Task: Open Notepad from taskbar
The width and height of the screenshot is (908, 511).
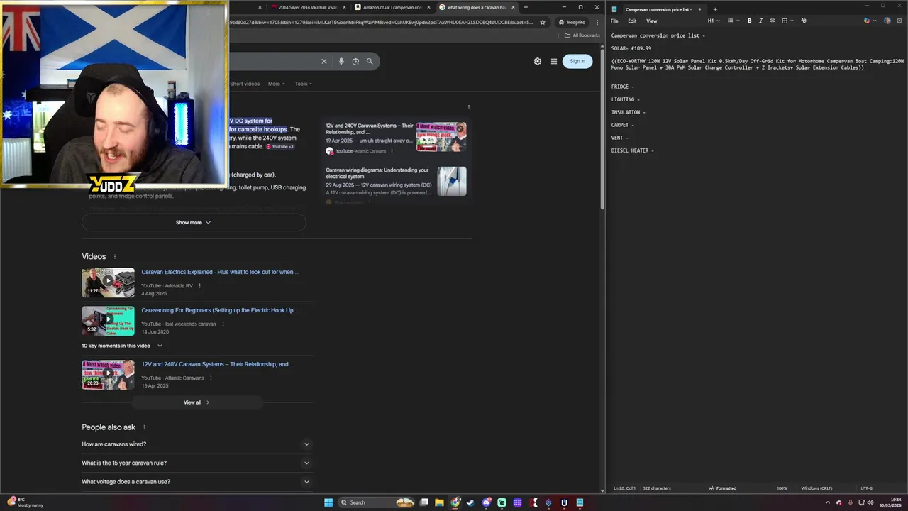Action: 580,502
